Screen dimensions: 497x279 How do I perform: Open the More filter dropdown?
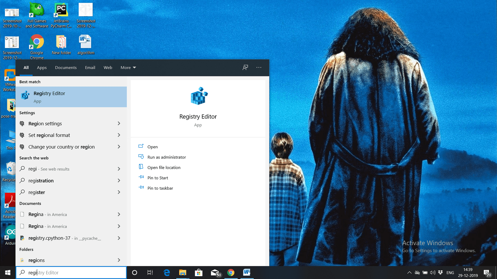point(128,68)
